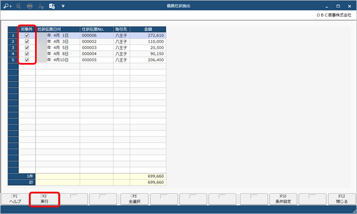Click the F12 閉じる button
The height and width of the screenshot is (214, 357).
coord(342,199)
